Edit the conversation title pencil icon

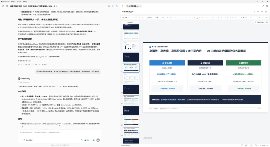(x=56, y=6)
